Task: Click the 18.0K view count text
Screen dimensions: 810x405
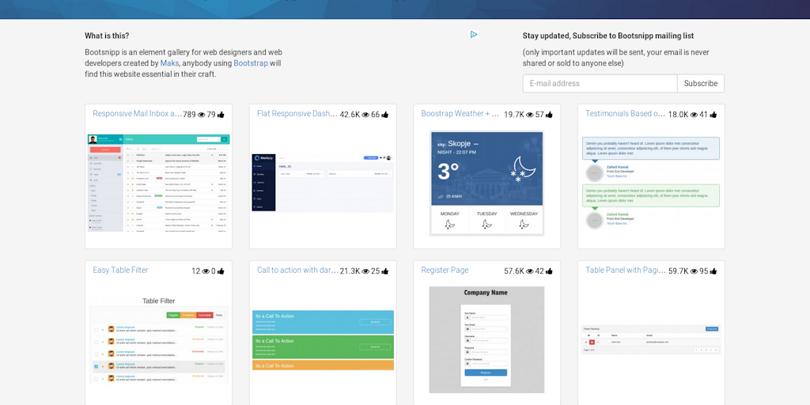Action: (x=678, y=115)
